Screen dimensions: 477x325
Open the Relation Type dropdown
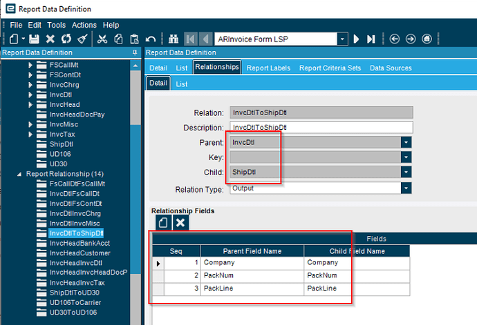(x=406, y=188)
